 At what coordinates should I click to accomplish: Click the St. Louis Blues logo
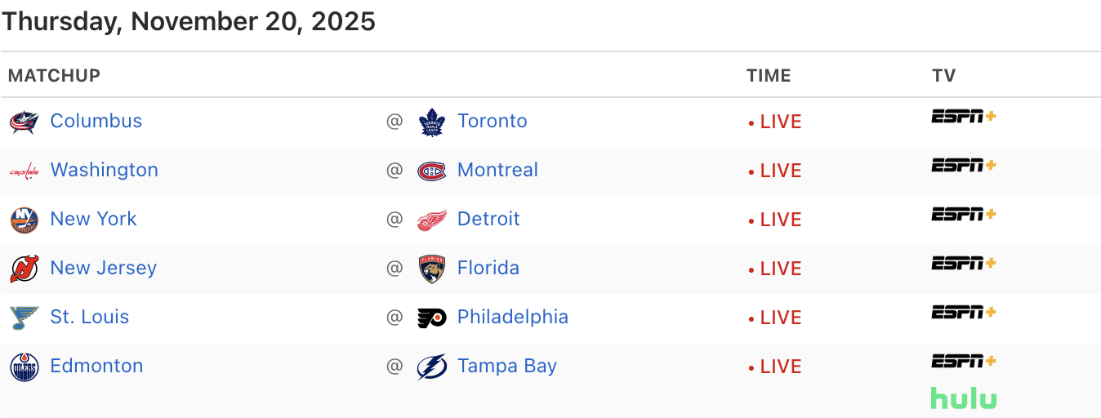point(24,318)
